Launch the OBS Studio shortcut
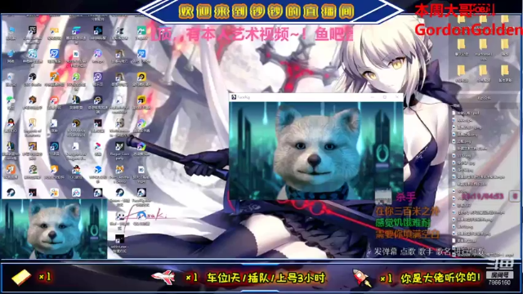Viewport: 523px width, 294px height. coord(33,78)
